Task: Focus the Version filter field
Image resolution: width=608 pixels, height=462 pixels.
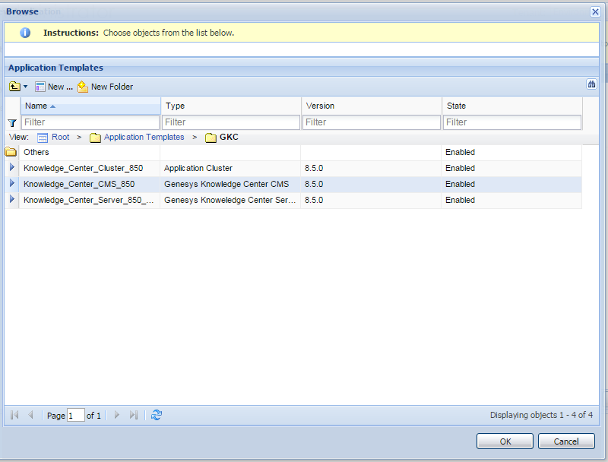Action: (x=372, y=122)
